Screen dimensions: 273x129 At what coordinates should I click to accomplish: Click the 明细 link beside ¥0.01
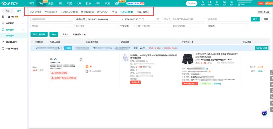41,70
